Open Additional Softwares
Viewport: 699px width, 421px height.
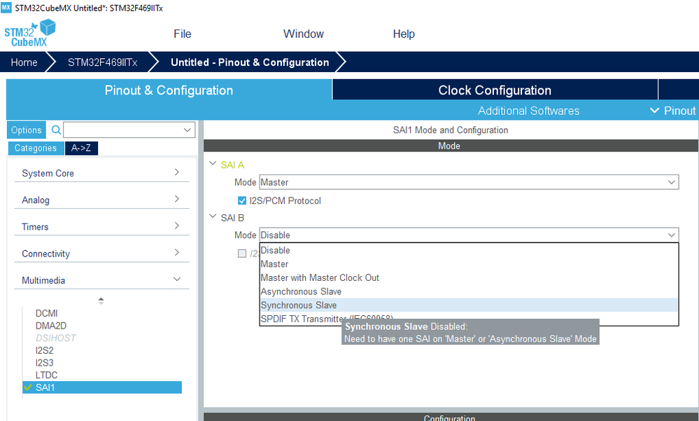point(529,111)
